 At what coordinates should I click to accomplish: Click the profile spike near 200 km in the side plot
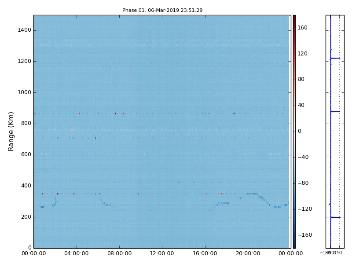click(x=335, y=217)
